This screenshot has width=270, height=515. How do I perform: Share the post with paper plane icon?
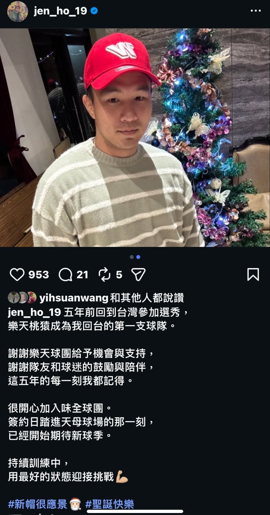tap(138, 275)
